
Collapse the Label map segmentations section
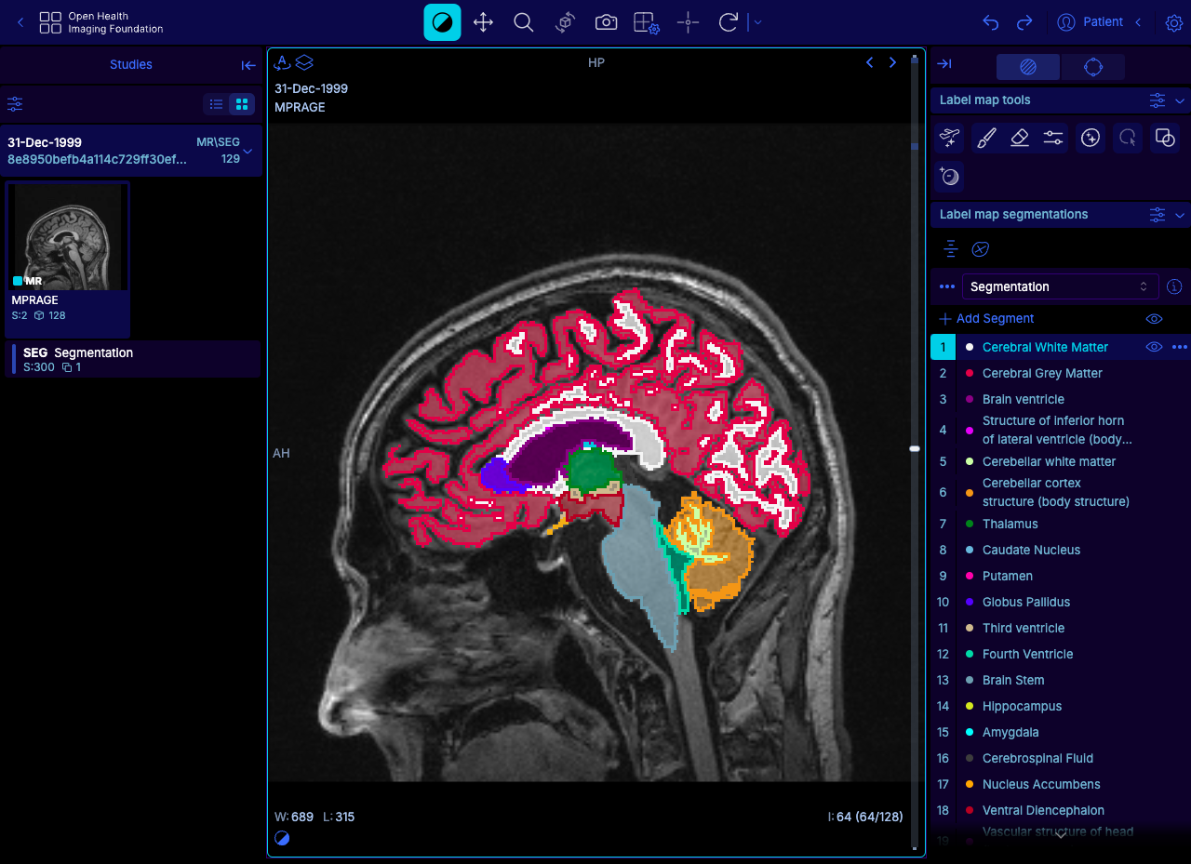1180,215
